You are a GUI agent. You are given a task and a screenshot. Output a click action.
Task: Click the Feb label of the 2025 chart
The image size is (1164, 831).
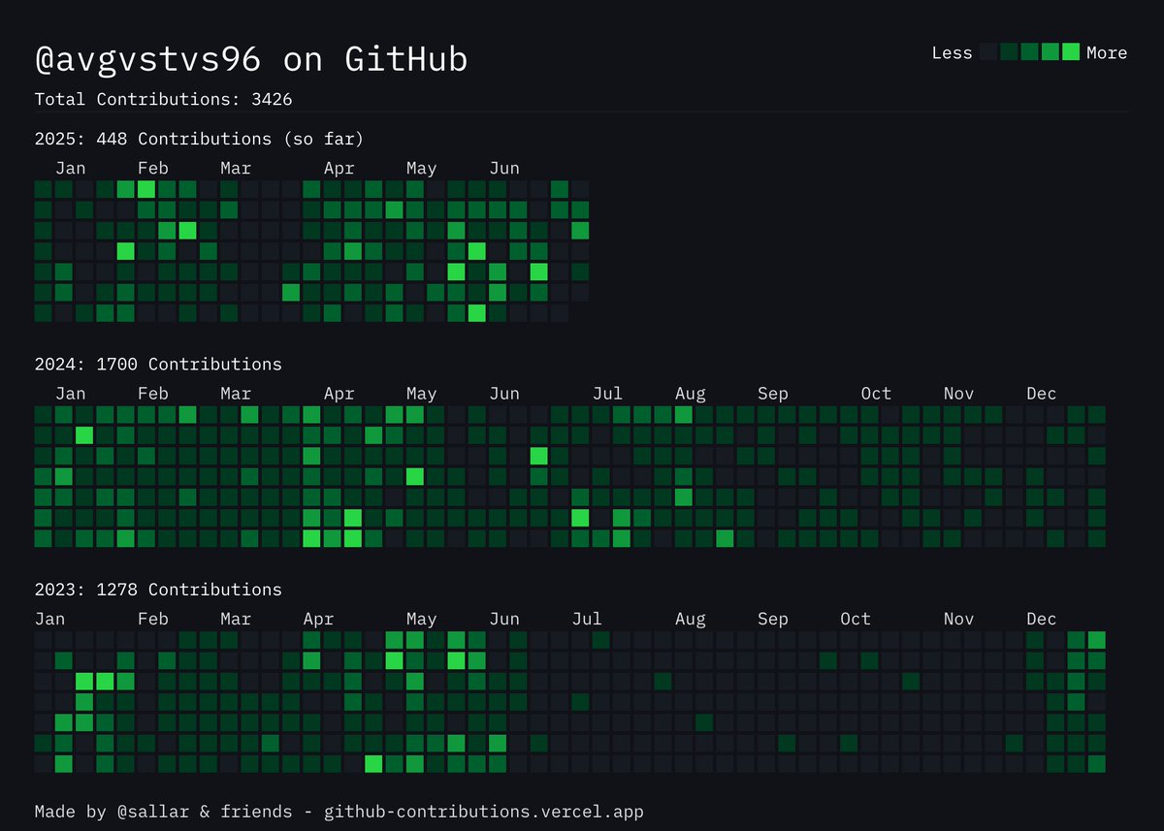click(153, 168)
